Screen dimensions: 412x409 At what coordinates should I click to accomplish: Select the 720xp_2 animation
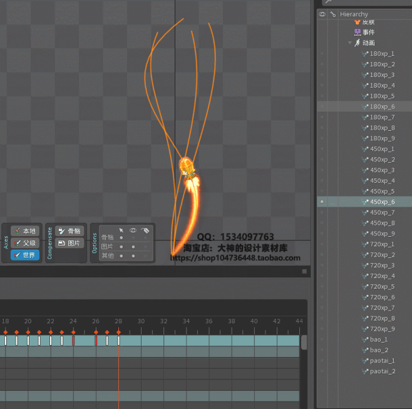tap(383, 255)
